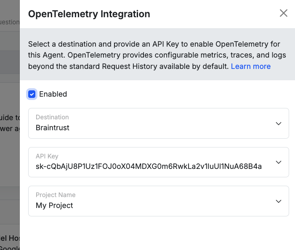Follow the Learn more link
Viewport: 295px width, 250px height.
point(250,66)
